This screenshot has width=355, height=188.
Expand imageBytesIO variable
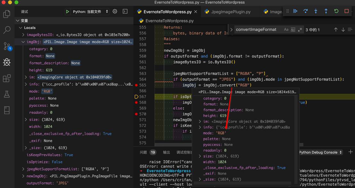point(23,35)
